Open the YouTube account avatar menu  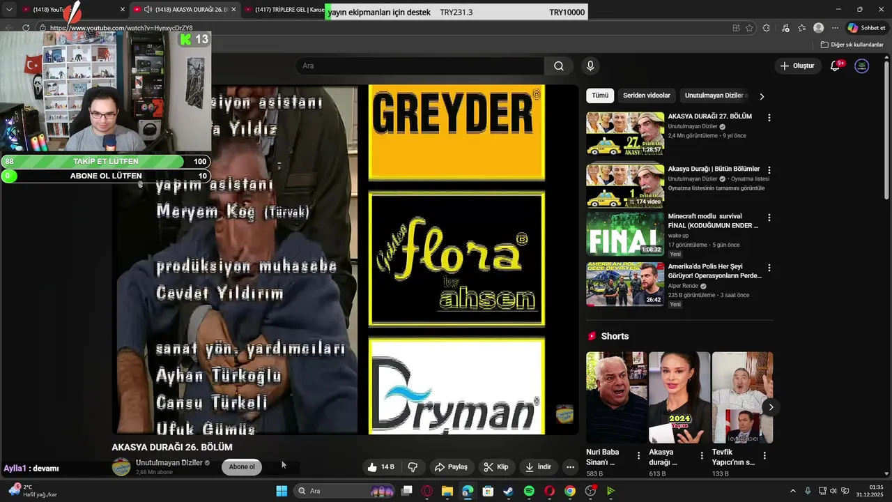coord(862,66)
